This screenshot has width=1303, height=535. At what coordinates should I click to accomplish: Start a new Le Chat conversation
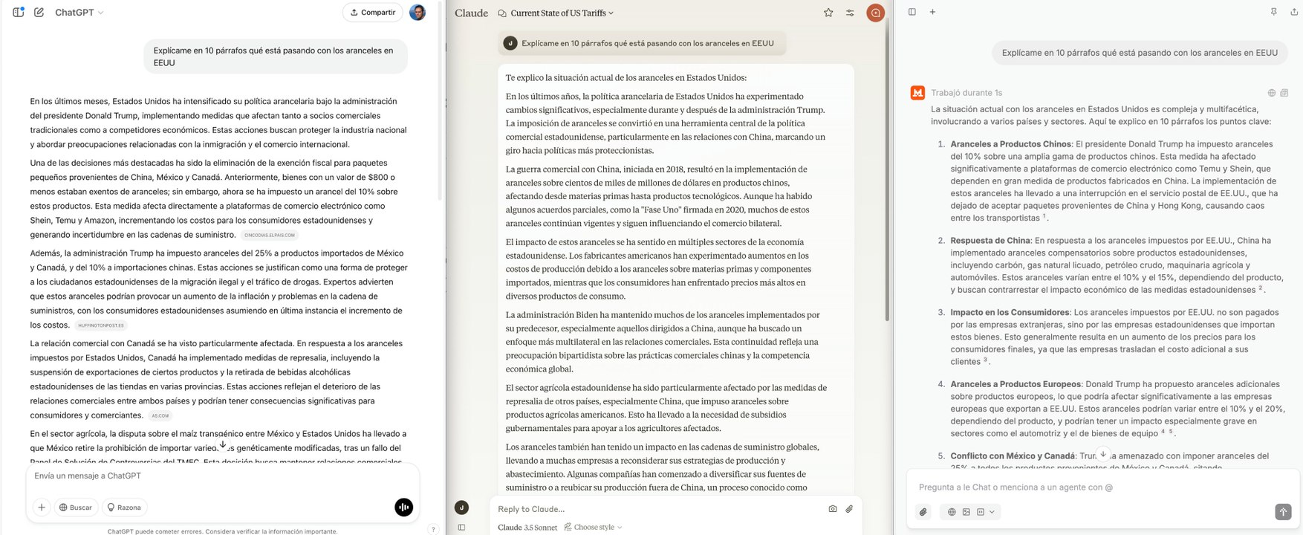point(932,11)
